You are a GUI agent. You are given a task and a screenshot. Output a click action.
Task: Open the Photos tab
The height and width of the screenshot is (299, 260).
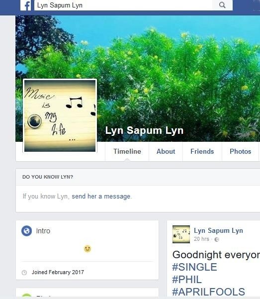(241, 151)
